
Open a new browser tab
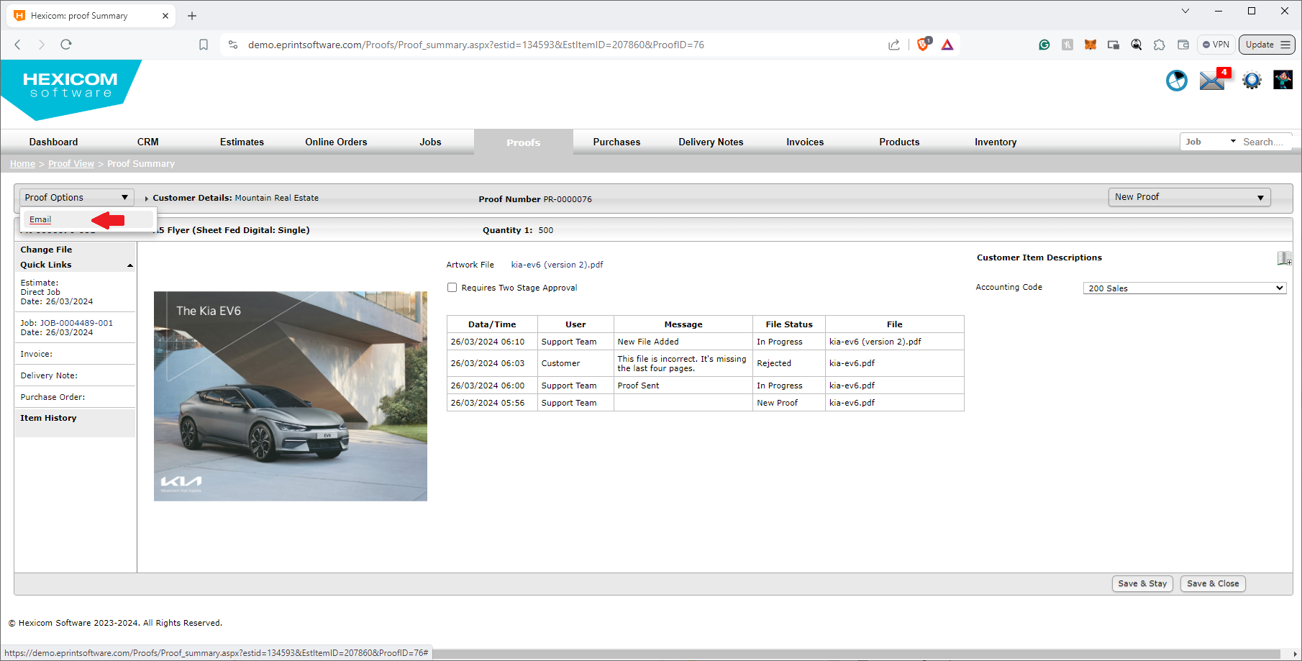192,16
